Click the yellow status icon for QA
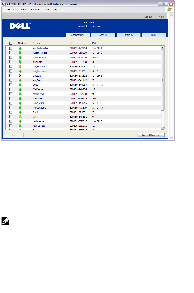 pyautogui.click(x=20, y=117)
